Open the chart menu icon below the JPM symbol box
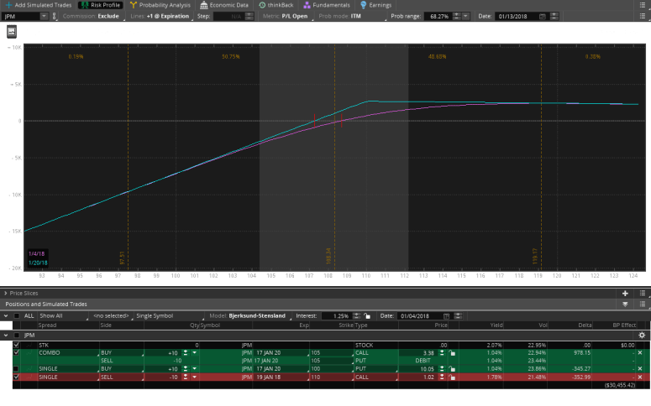651x406 pixels. click(13, 31)
